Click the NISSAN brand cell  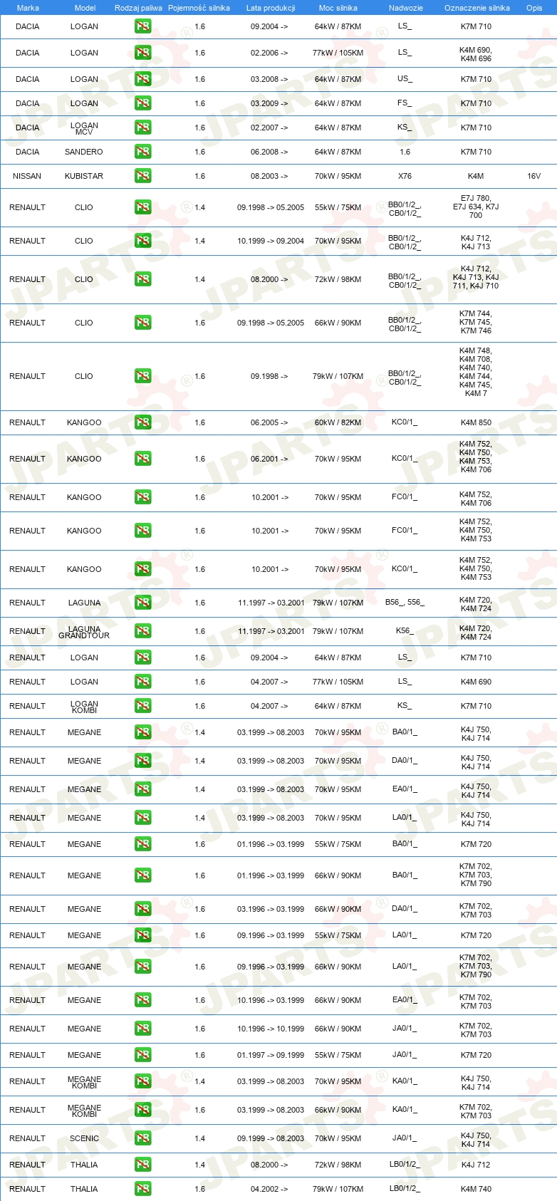pyautogui.click(x=27, y=176)
